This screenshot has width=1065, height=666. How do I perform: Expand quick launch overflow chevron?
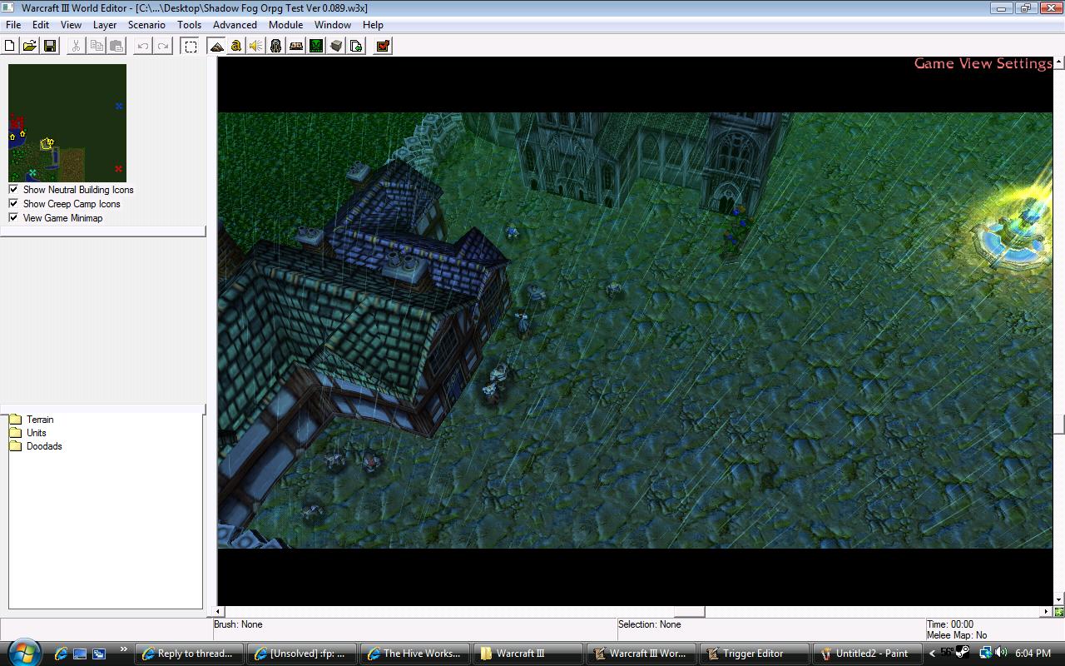pyautogui.click(x=124, y=649)
